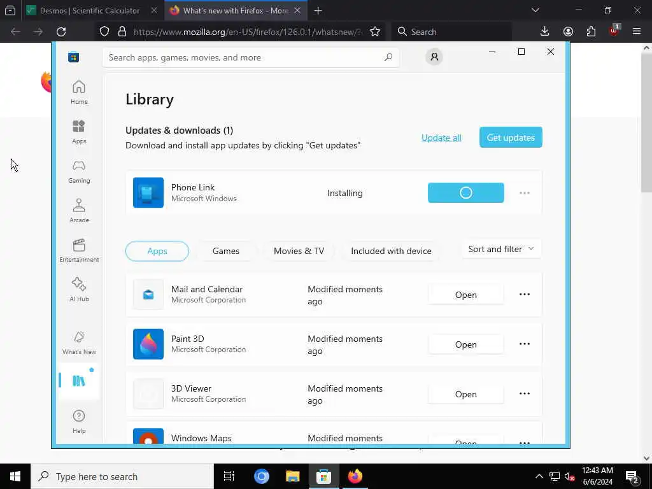The height and width of the screenshot is (489, 652).
Task: Show site security padlock information
Action: [122, 32]
